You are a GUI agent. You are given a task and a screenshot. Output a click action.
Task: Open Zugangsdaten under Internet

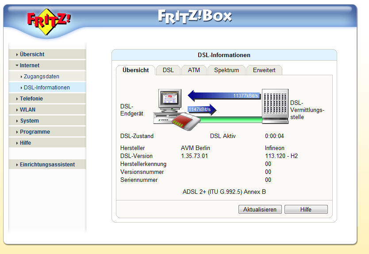pyautogui.click(x=47, y=77)
